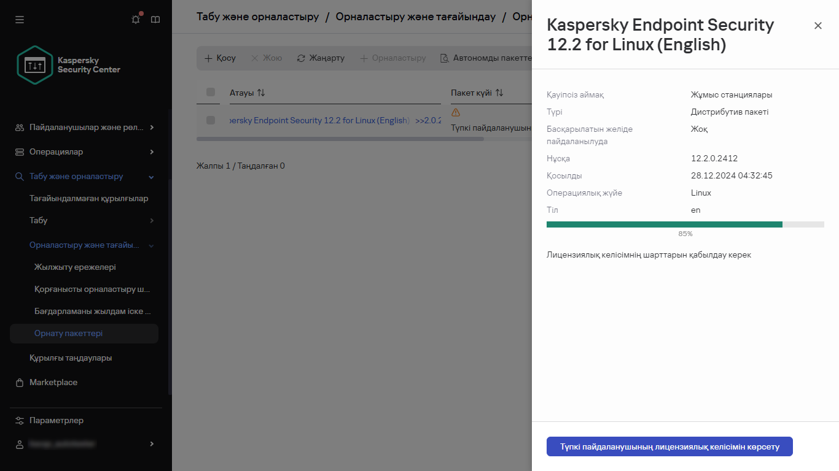The width and height of the screenshot is (839, 471).
Task: Open the help documentation book icon
Action: point(155,19)
